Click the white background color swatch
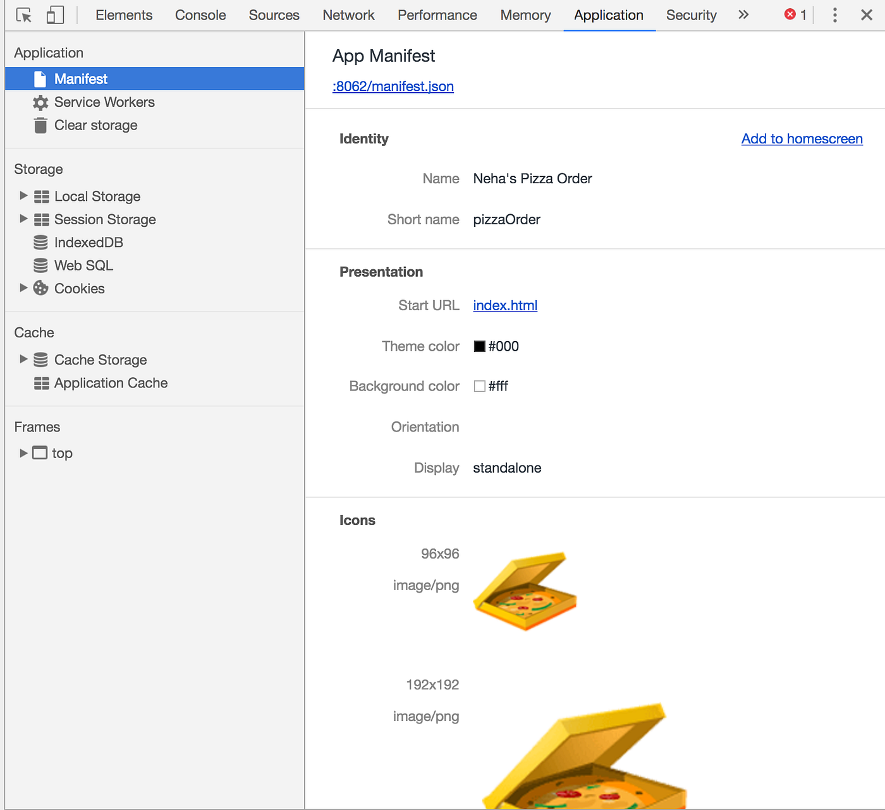This screenshot has height=810, width=885. point(480,386)
